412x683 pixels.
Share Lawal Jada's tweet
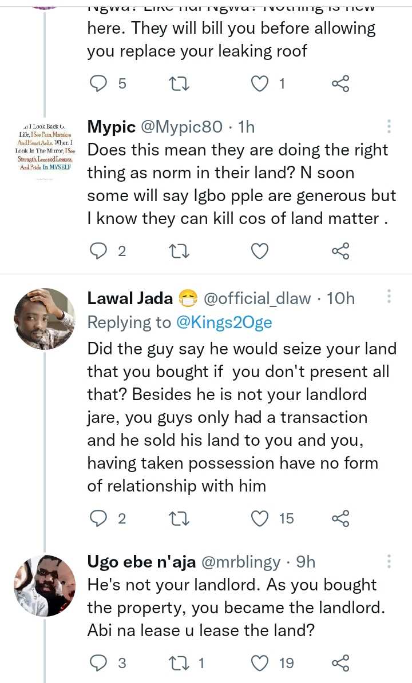click(340, 518)
